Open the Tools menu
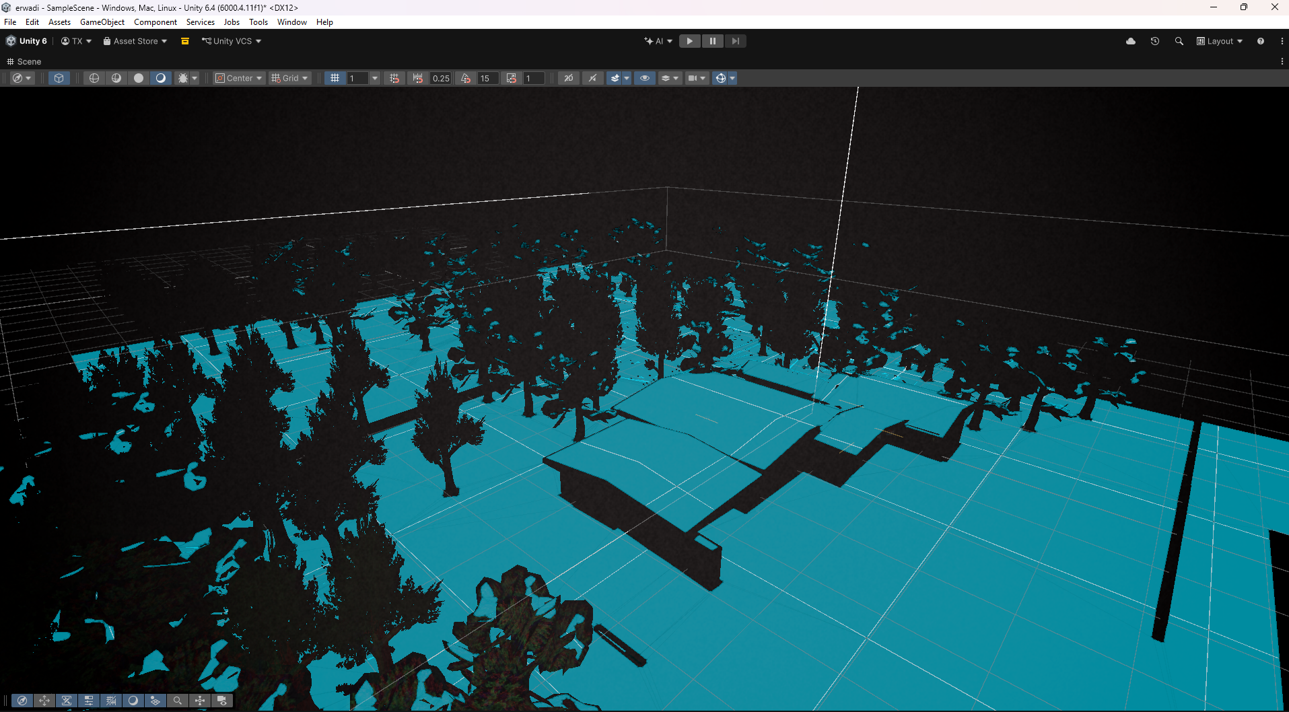This screenshot has height=712, width=1289. [x=258, y=22]
